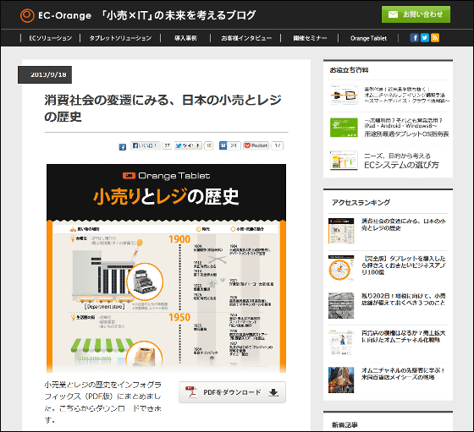Click the download arrow icon on the PDF button
Viewport: 474px width, 432px height.
(273, 392)
